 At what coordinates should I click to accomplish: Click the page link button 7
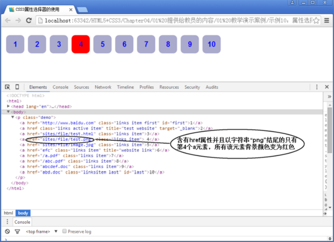[x=146, y=44]
